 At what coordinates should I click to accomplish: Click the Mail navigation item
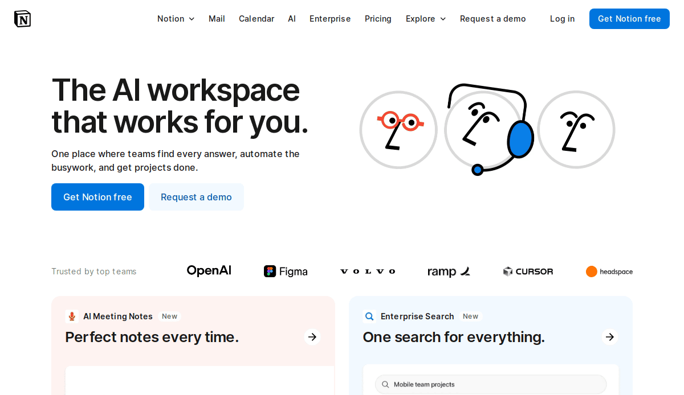(217, 18)
